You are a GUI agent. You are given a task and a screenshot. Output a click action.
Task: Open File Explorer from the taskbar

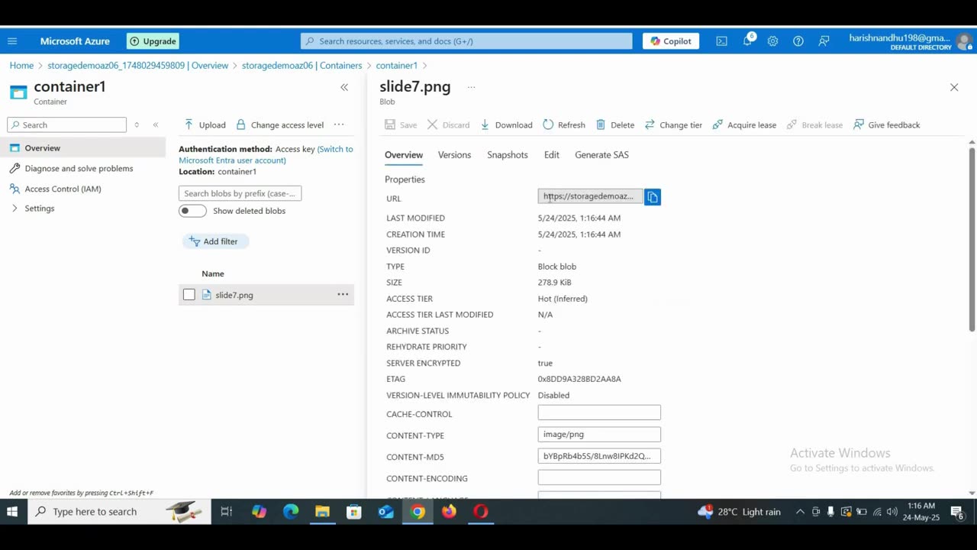[322, 512]
